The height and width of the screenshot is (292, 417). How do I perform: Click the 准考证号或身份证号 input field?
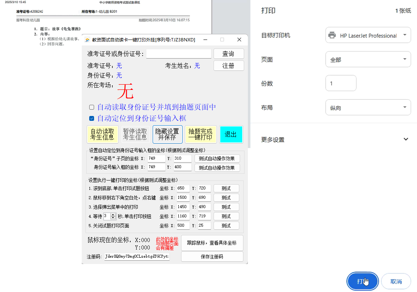point(178,53)
